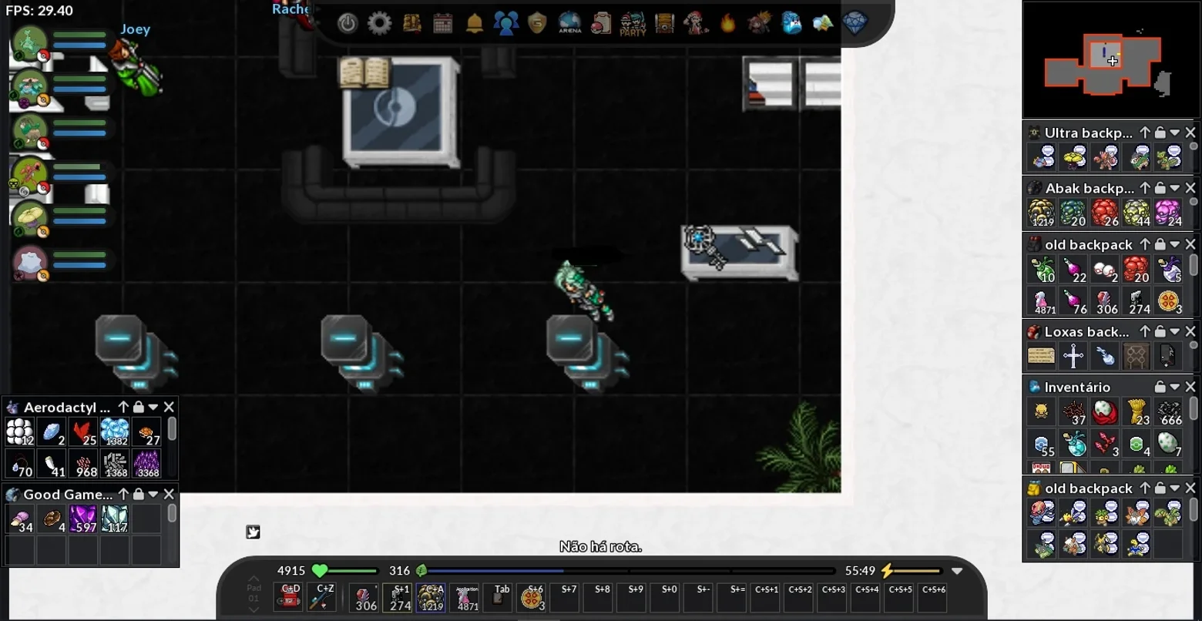Collapse first old backpack panel arrow
The width and height of the screenshot is (1202, 621).
tap(1175, 244)
